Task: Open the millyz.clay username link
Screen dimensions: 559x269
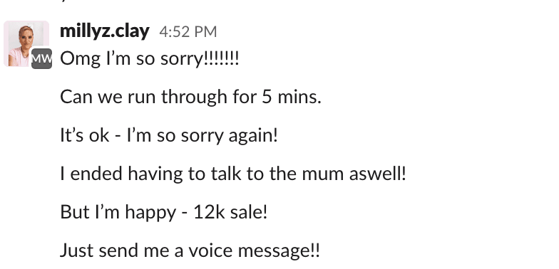Action: pyautogui.click(x=104, y=31)
